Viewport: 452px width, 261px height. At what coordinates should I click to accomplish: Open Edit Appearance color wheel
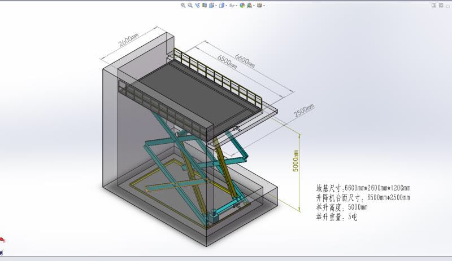pos(242,5)
